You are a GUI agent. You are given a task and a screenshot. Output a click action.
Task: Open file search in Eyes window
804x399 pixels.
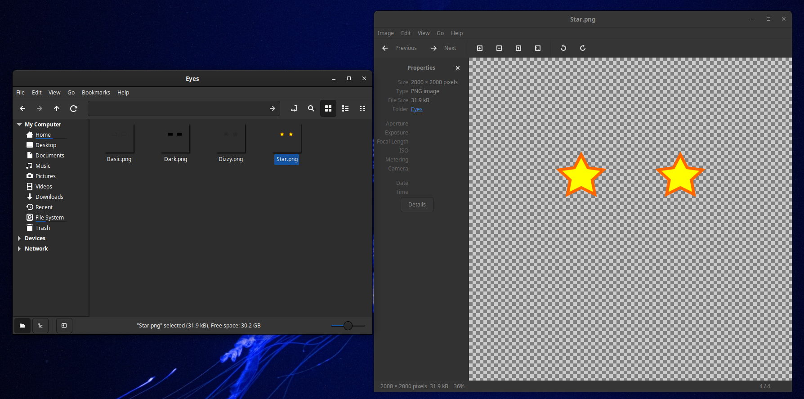click(311, 108)
